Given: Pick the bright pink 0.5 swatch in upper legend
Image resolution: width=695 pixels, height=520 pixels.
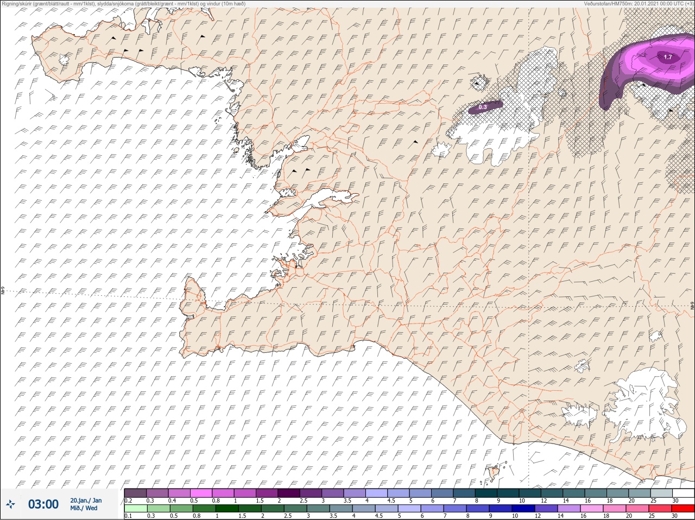Looking at the screenshot, I should [201, 493].
